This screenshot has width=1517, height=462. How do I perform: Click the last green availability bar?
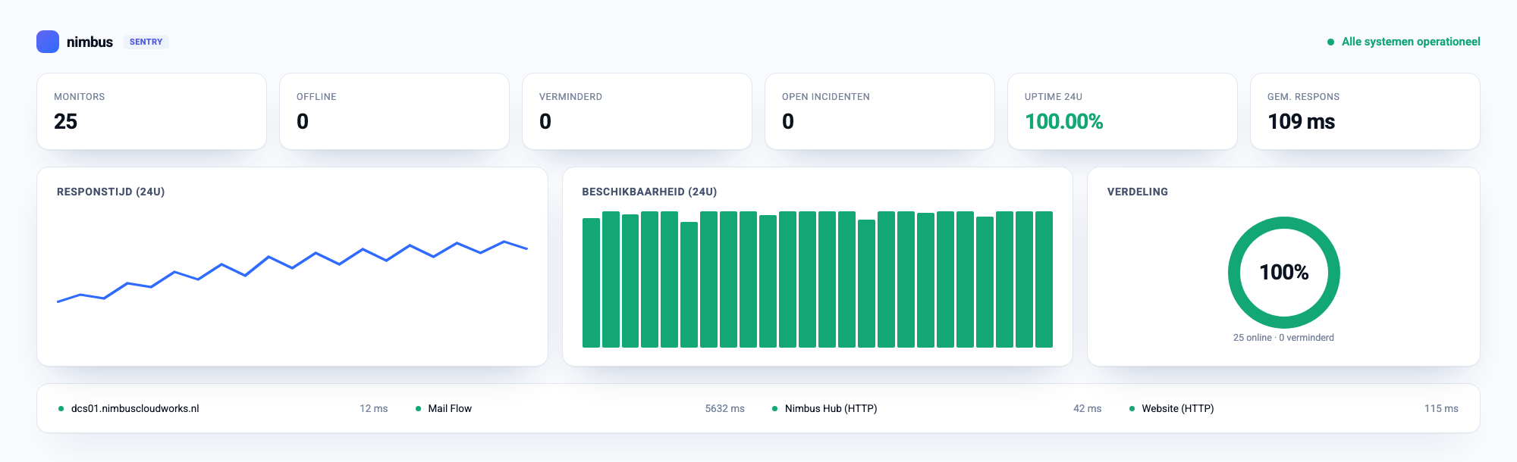click(1044, 279)
